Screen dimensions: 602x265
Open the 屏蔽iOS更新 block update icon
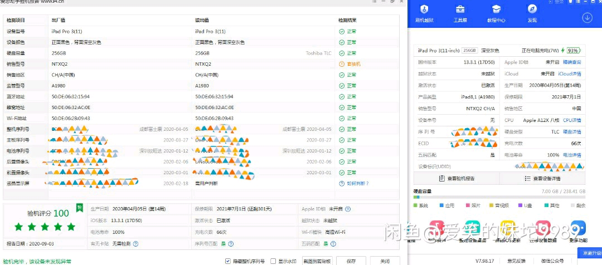pos(508,229)
